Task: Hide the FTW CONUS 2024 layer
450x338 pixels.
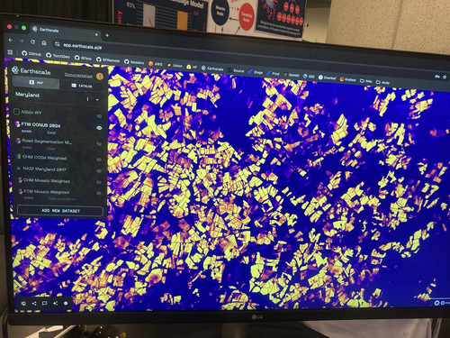Action: point(99,128)
